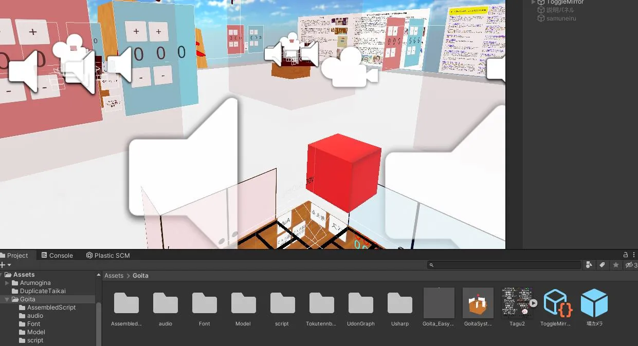
Task: Open the Tokutennb folder in the asset grid
Action: pos(322,303)
